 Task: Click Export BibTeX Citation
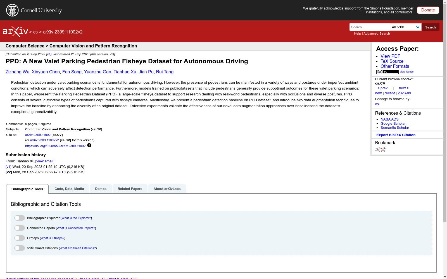396,135
